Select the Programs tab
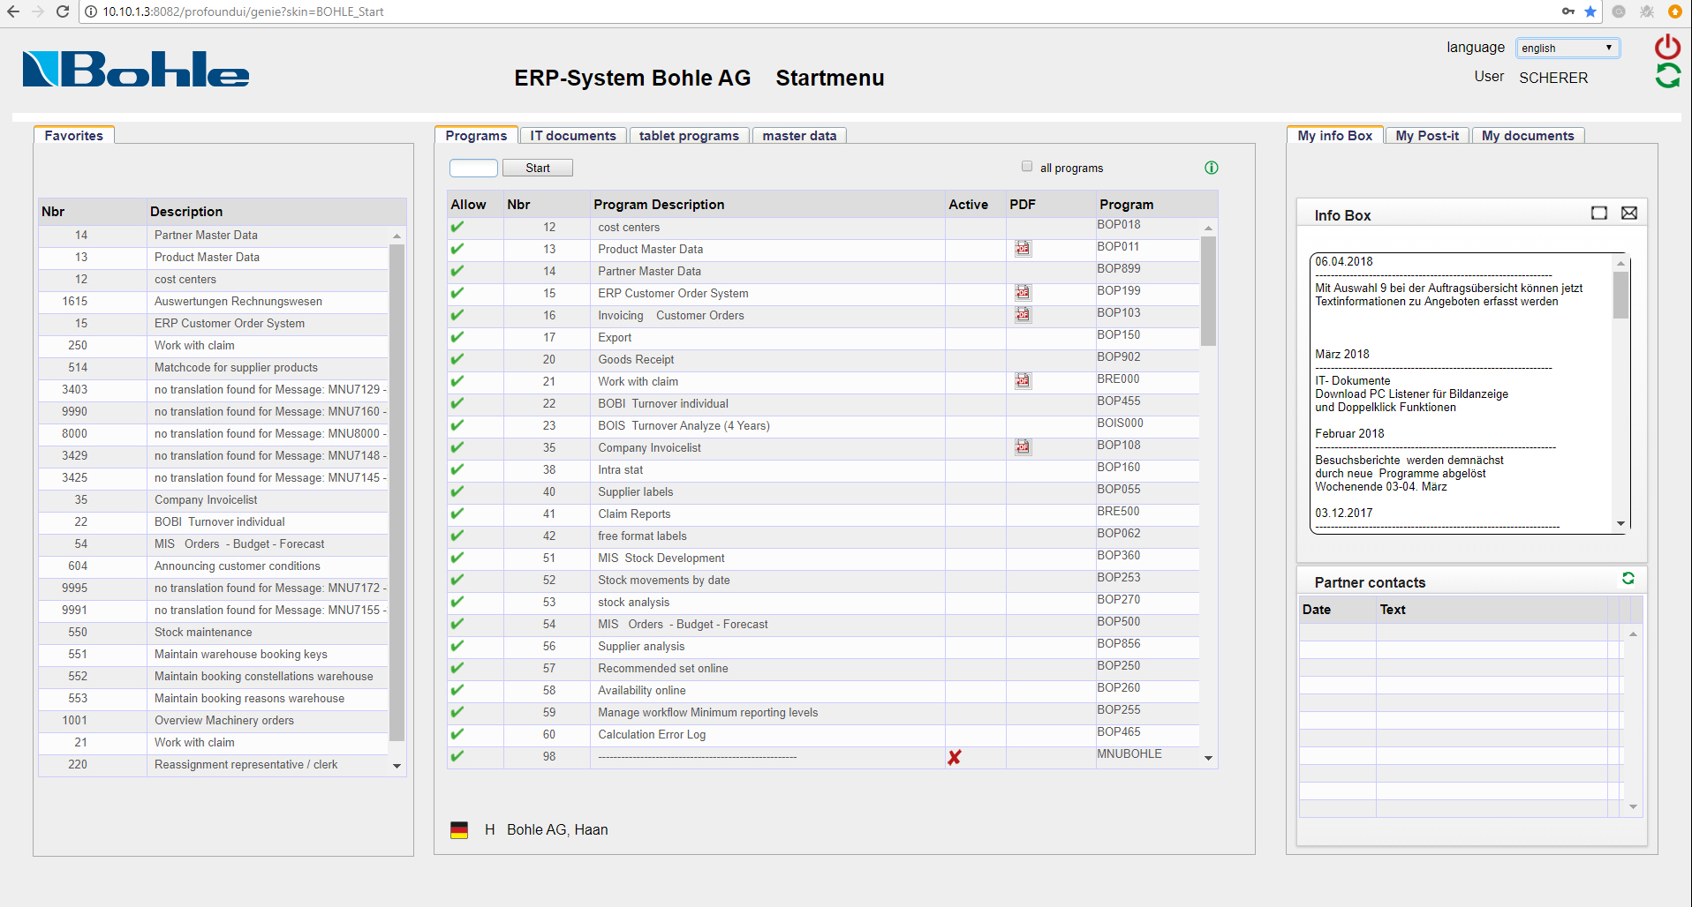This screenshot has height=907, width=1692. (476, 135)
